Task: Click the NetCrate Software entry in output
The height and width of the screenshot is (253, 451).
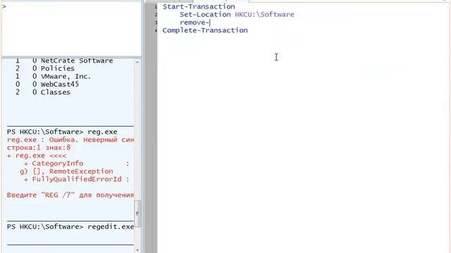Action: tap(77, 61)
